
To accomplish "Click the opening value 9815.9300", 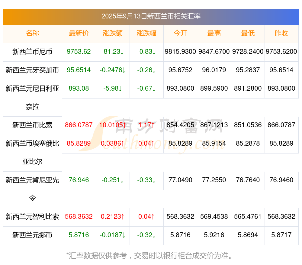I will (x=180, y=52).
